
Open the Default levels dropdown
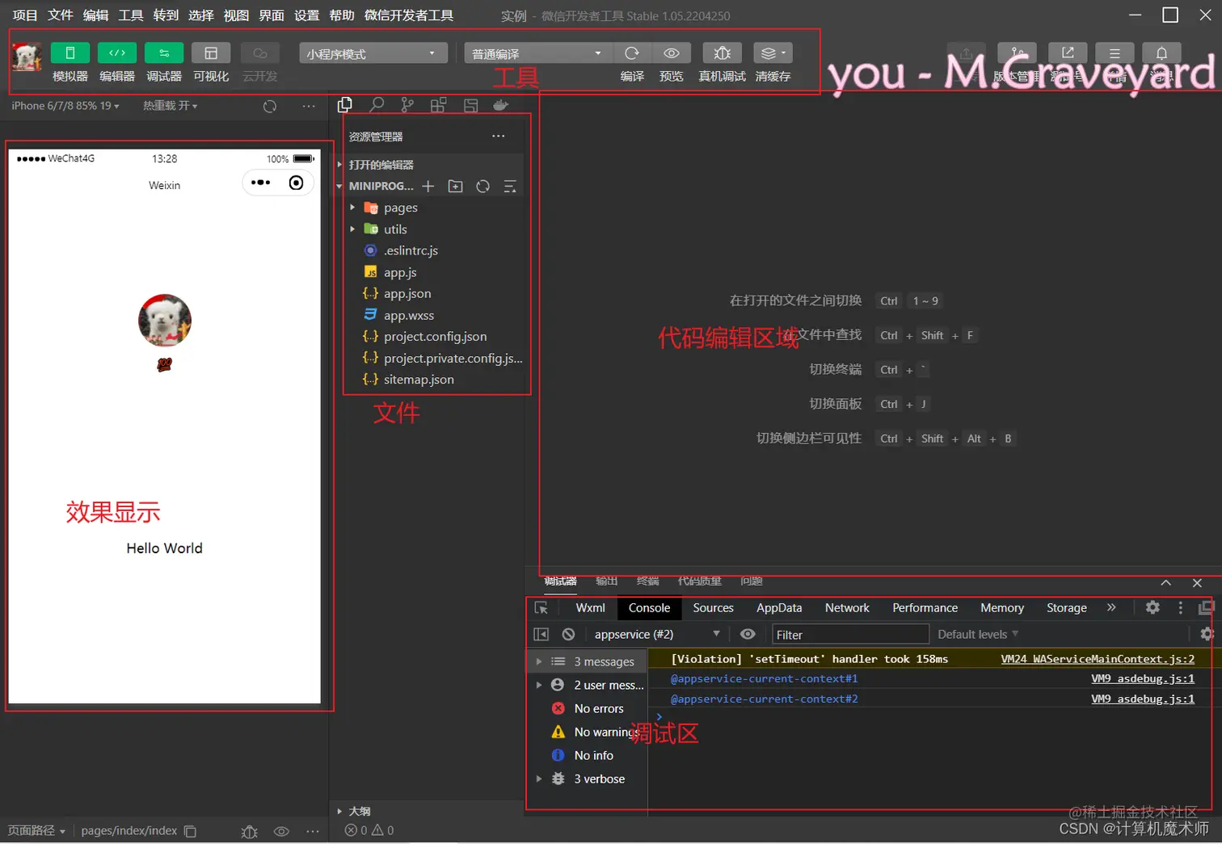click(977, 635)
